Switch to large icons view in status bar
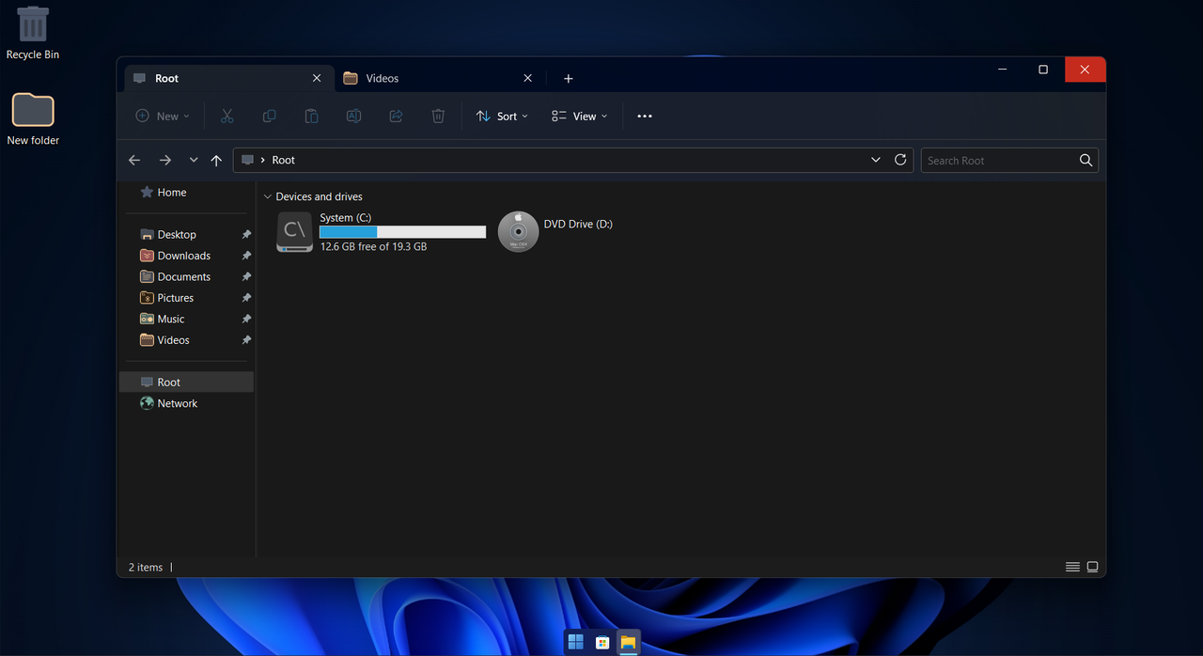This screenshot has width=1203, height=656. click(x=1092, y=567)
